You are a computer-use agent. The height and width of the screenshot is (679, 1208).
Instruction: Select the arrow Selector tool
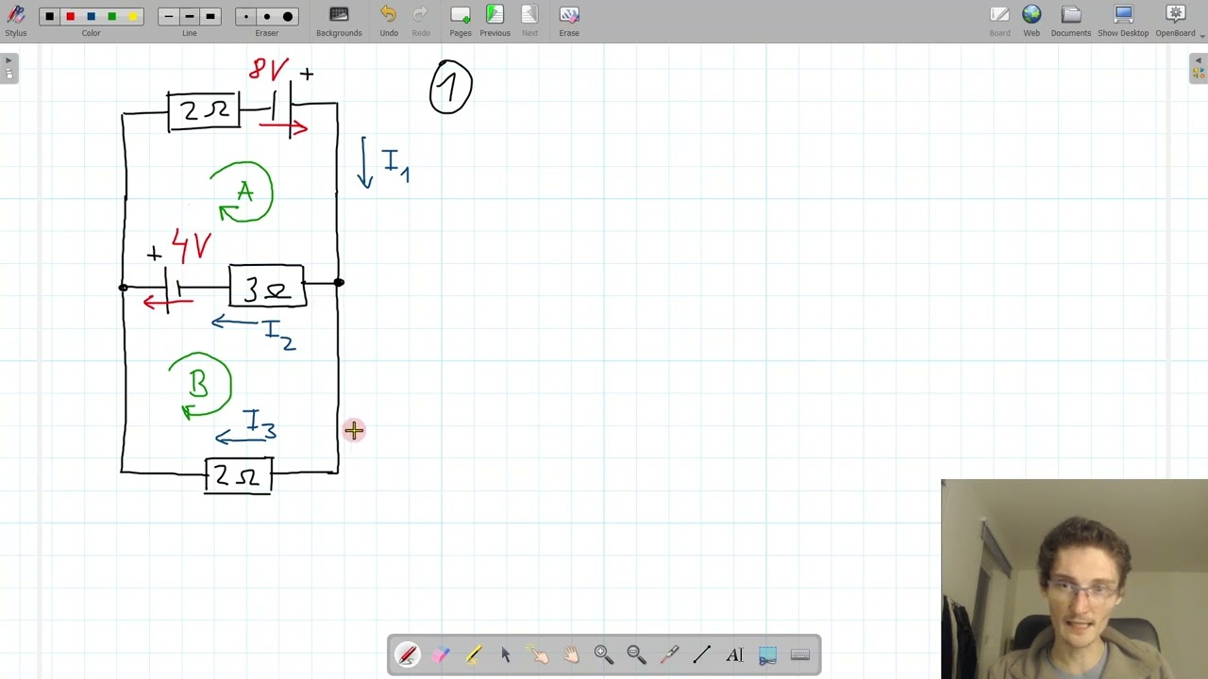pyautogui.click(x=506, y=654)
